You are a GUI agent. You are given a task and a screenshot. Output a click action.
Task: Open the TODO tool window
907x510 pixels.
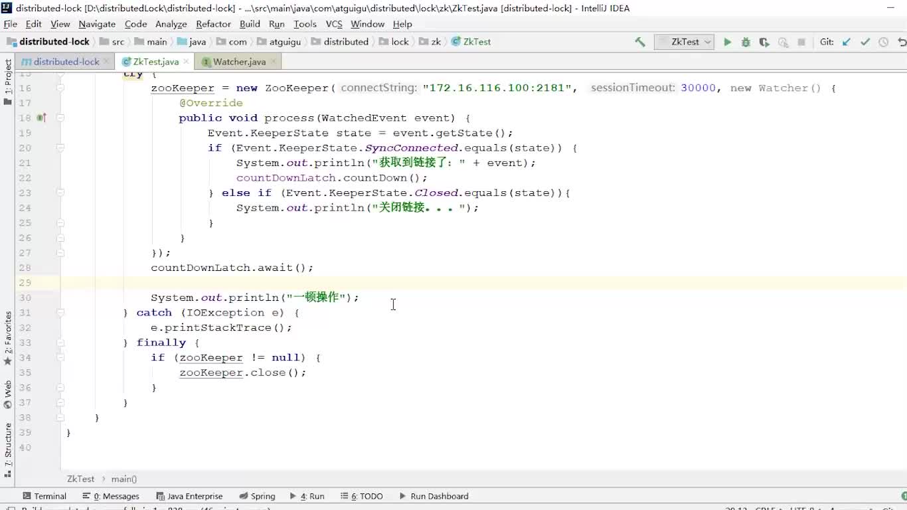[362, 496]
